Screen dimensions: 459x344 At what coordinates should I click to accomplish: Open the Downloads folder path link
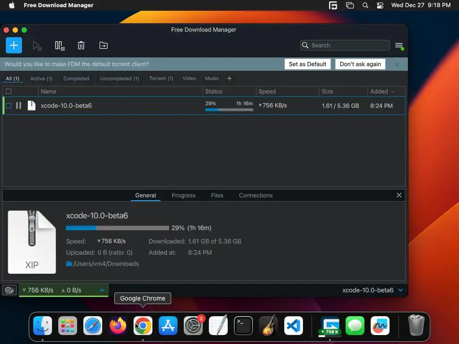click(106, 264)
